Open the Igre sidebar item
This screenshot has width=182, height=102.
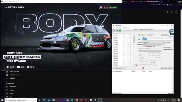point(9,97)
